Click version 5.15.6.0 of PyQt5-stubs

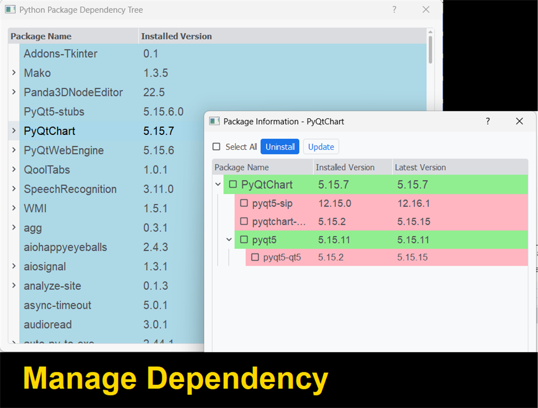[163, 111]
